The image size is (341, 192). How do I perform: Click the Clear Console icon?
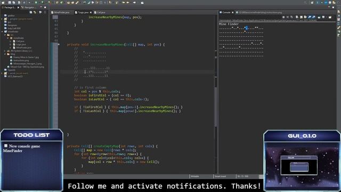pyautogui.click(x=297, y=17)
